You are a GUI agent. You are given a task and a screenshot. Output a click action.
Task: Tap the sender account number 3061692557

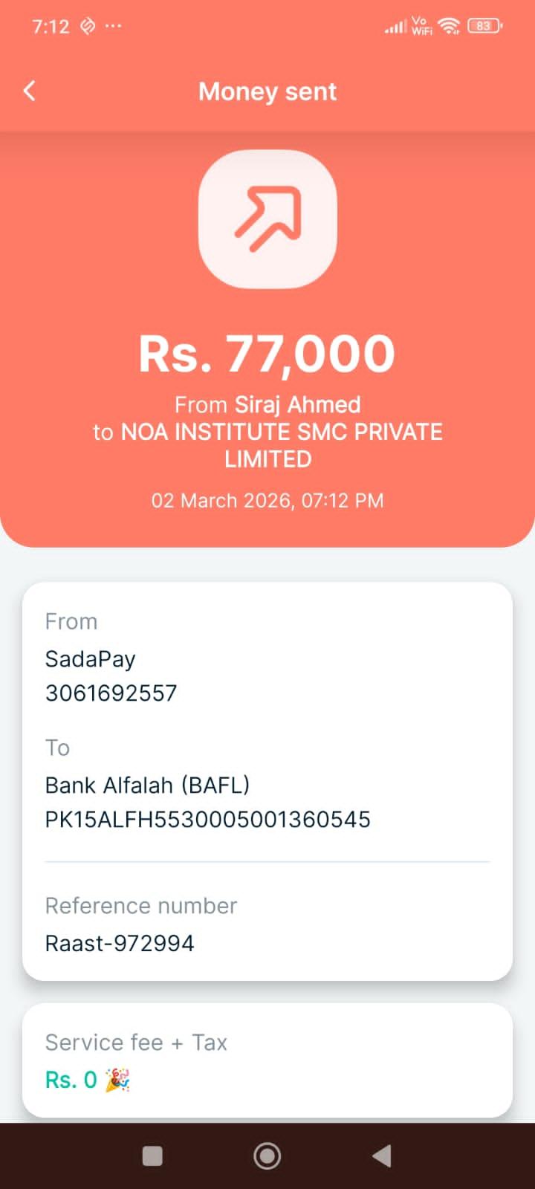tap(111, 693)
